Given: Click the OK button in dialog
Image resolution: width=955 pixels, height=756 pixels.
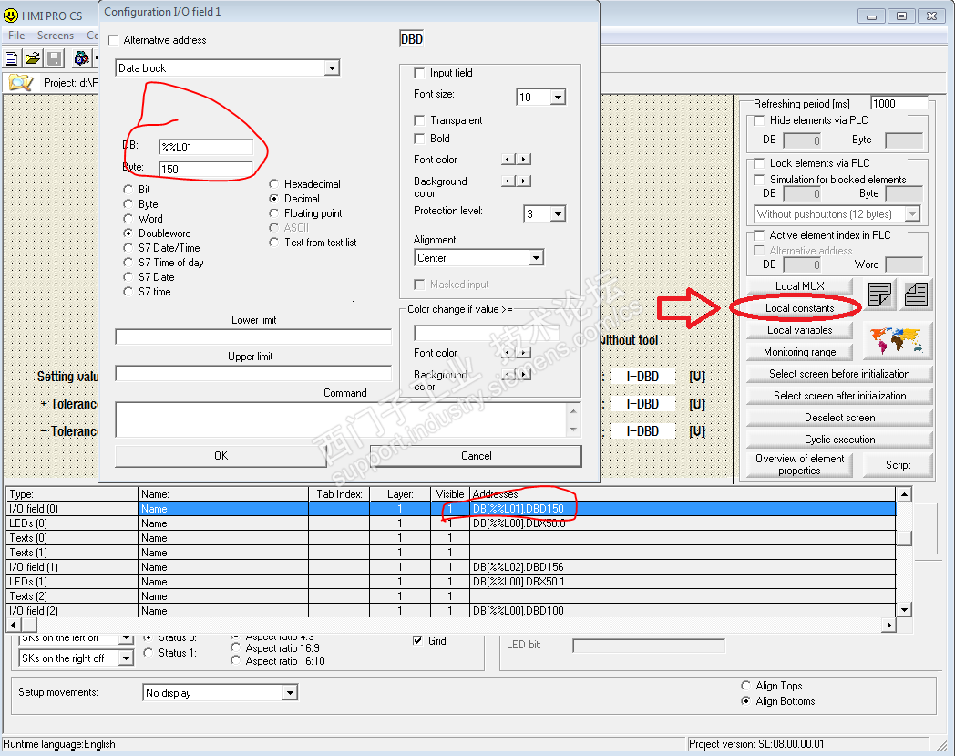Looking at the screenshot, I should 221,456.
